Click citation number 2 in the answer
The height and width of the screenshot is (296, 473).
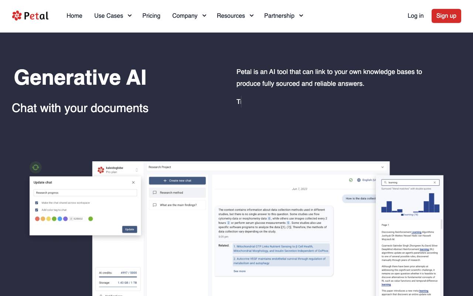click(x=228, y=223)
